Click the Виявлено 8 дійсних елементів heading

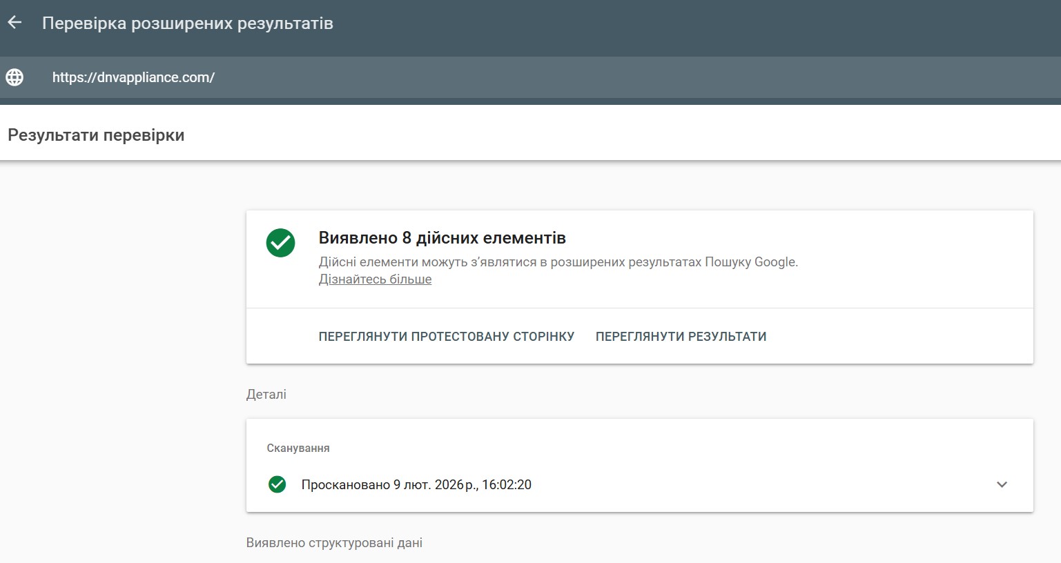tap(442, 238)
